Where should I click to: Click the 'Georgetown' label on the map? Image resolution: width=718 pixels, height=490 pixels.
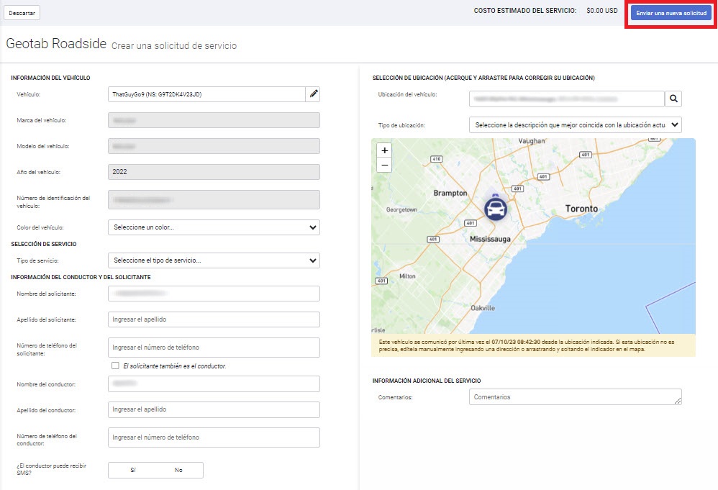(x=401, y=209)
